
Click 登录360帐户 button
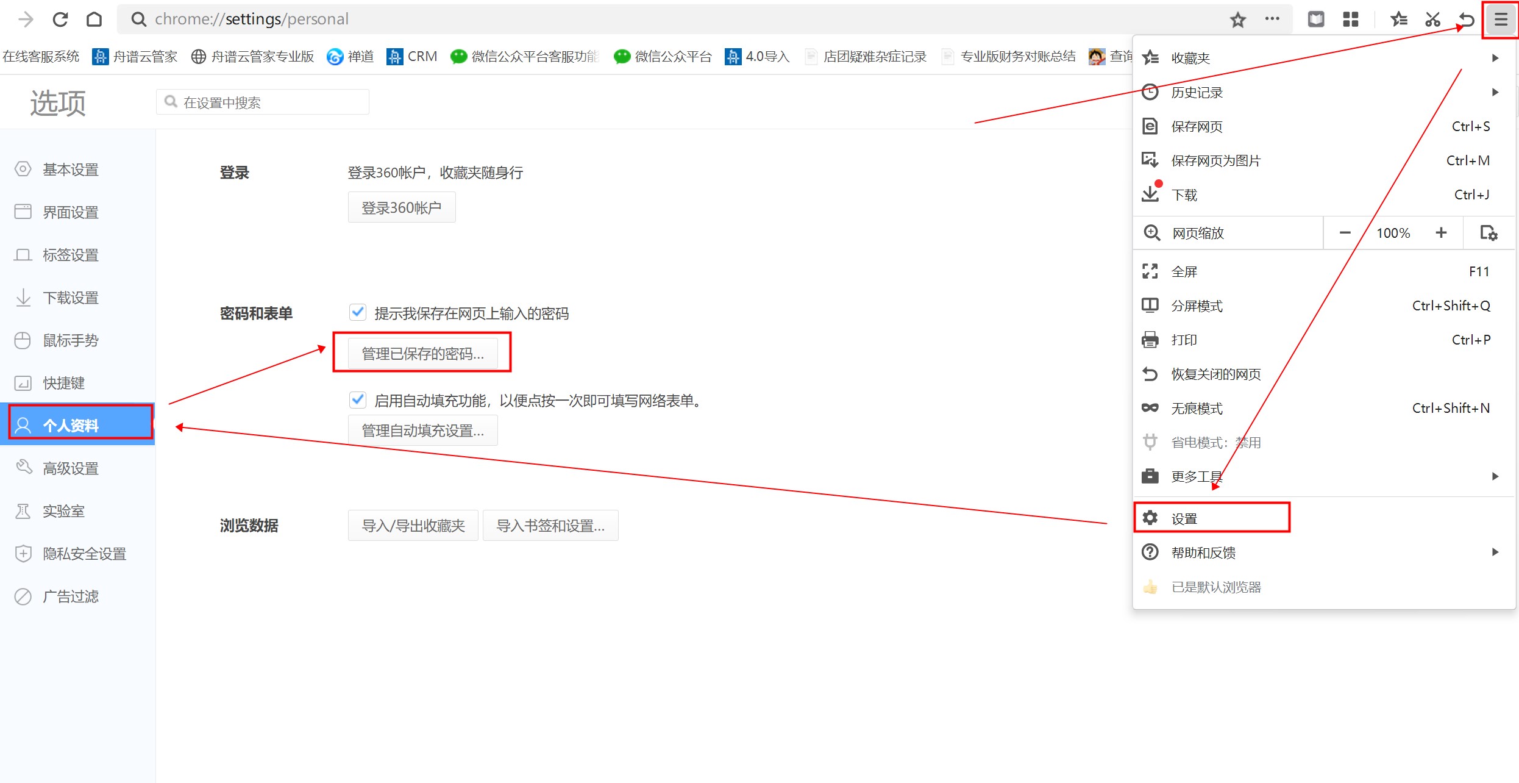(401, 208)
